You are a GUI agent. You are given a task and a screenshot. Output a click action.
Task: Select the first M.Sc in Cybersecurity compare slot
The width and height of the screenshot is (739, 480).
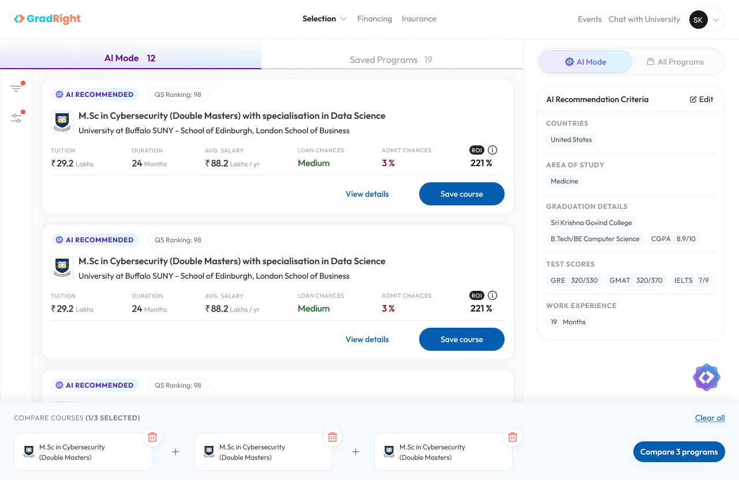(83, 452)
